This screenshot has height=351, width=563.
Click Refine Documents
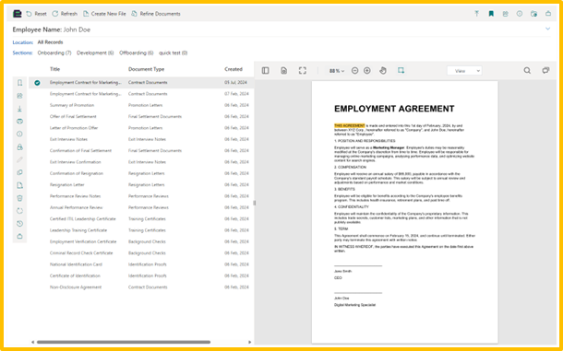tap(155, 14)
